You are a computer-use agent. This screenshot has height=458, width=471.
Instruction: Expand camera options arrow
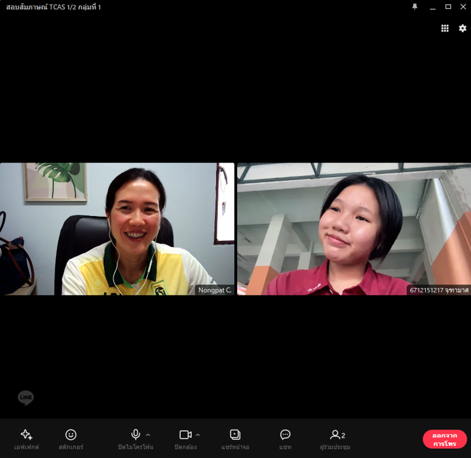[x=198, y=435]
